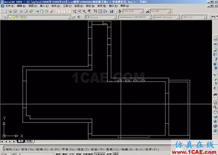Open the 窗口(W) menu

pos(113,6)
